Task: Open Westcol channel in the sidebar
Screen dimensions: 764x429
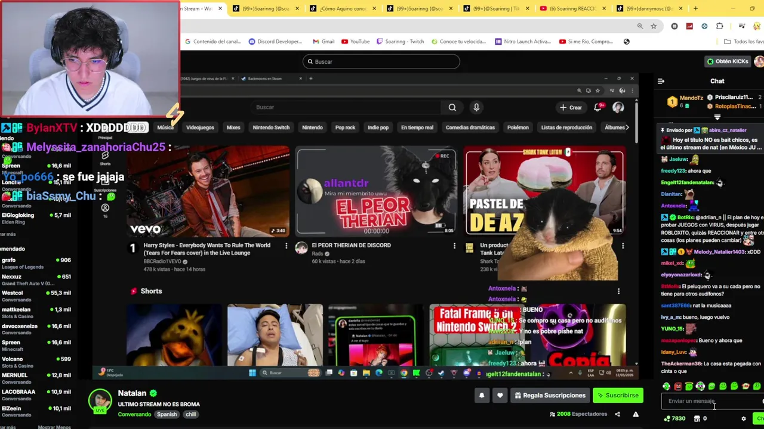Action: click(x=36, y=296)
